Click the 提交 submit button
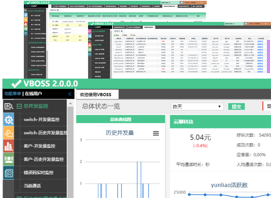Viewport: 271px width, 198px height. (236, 107)
